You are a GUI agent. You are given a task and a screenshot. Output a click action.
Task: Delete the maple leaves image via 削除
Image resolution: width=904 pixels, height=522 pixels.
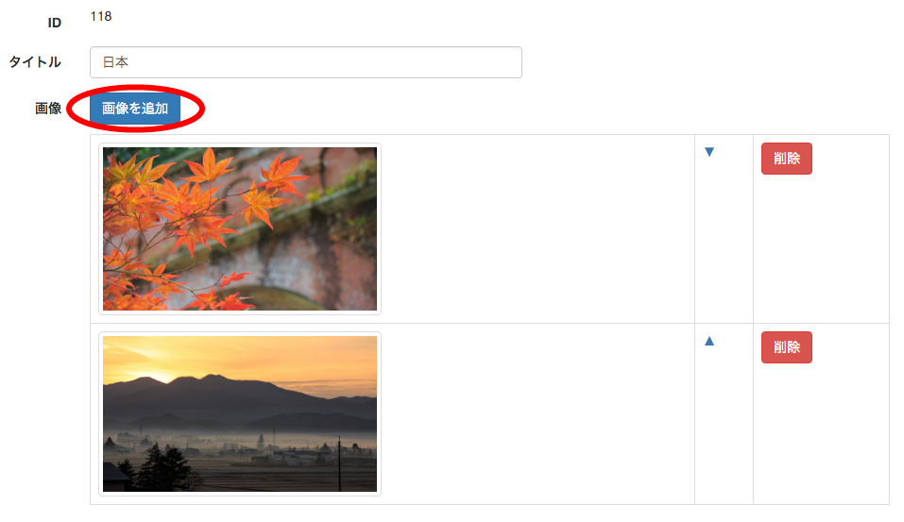tap(786, 159)
